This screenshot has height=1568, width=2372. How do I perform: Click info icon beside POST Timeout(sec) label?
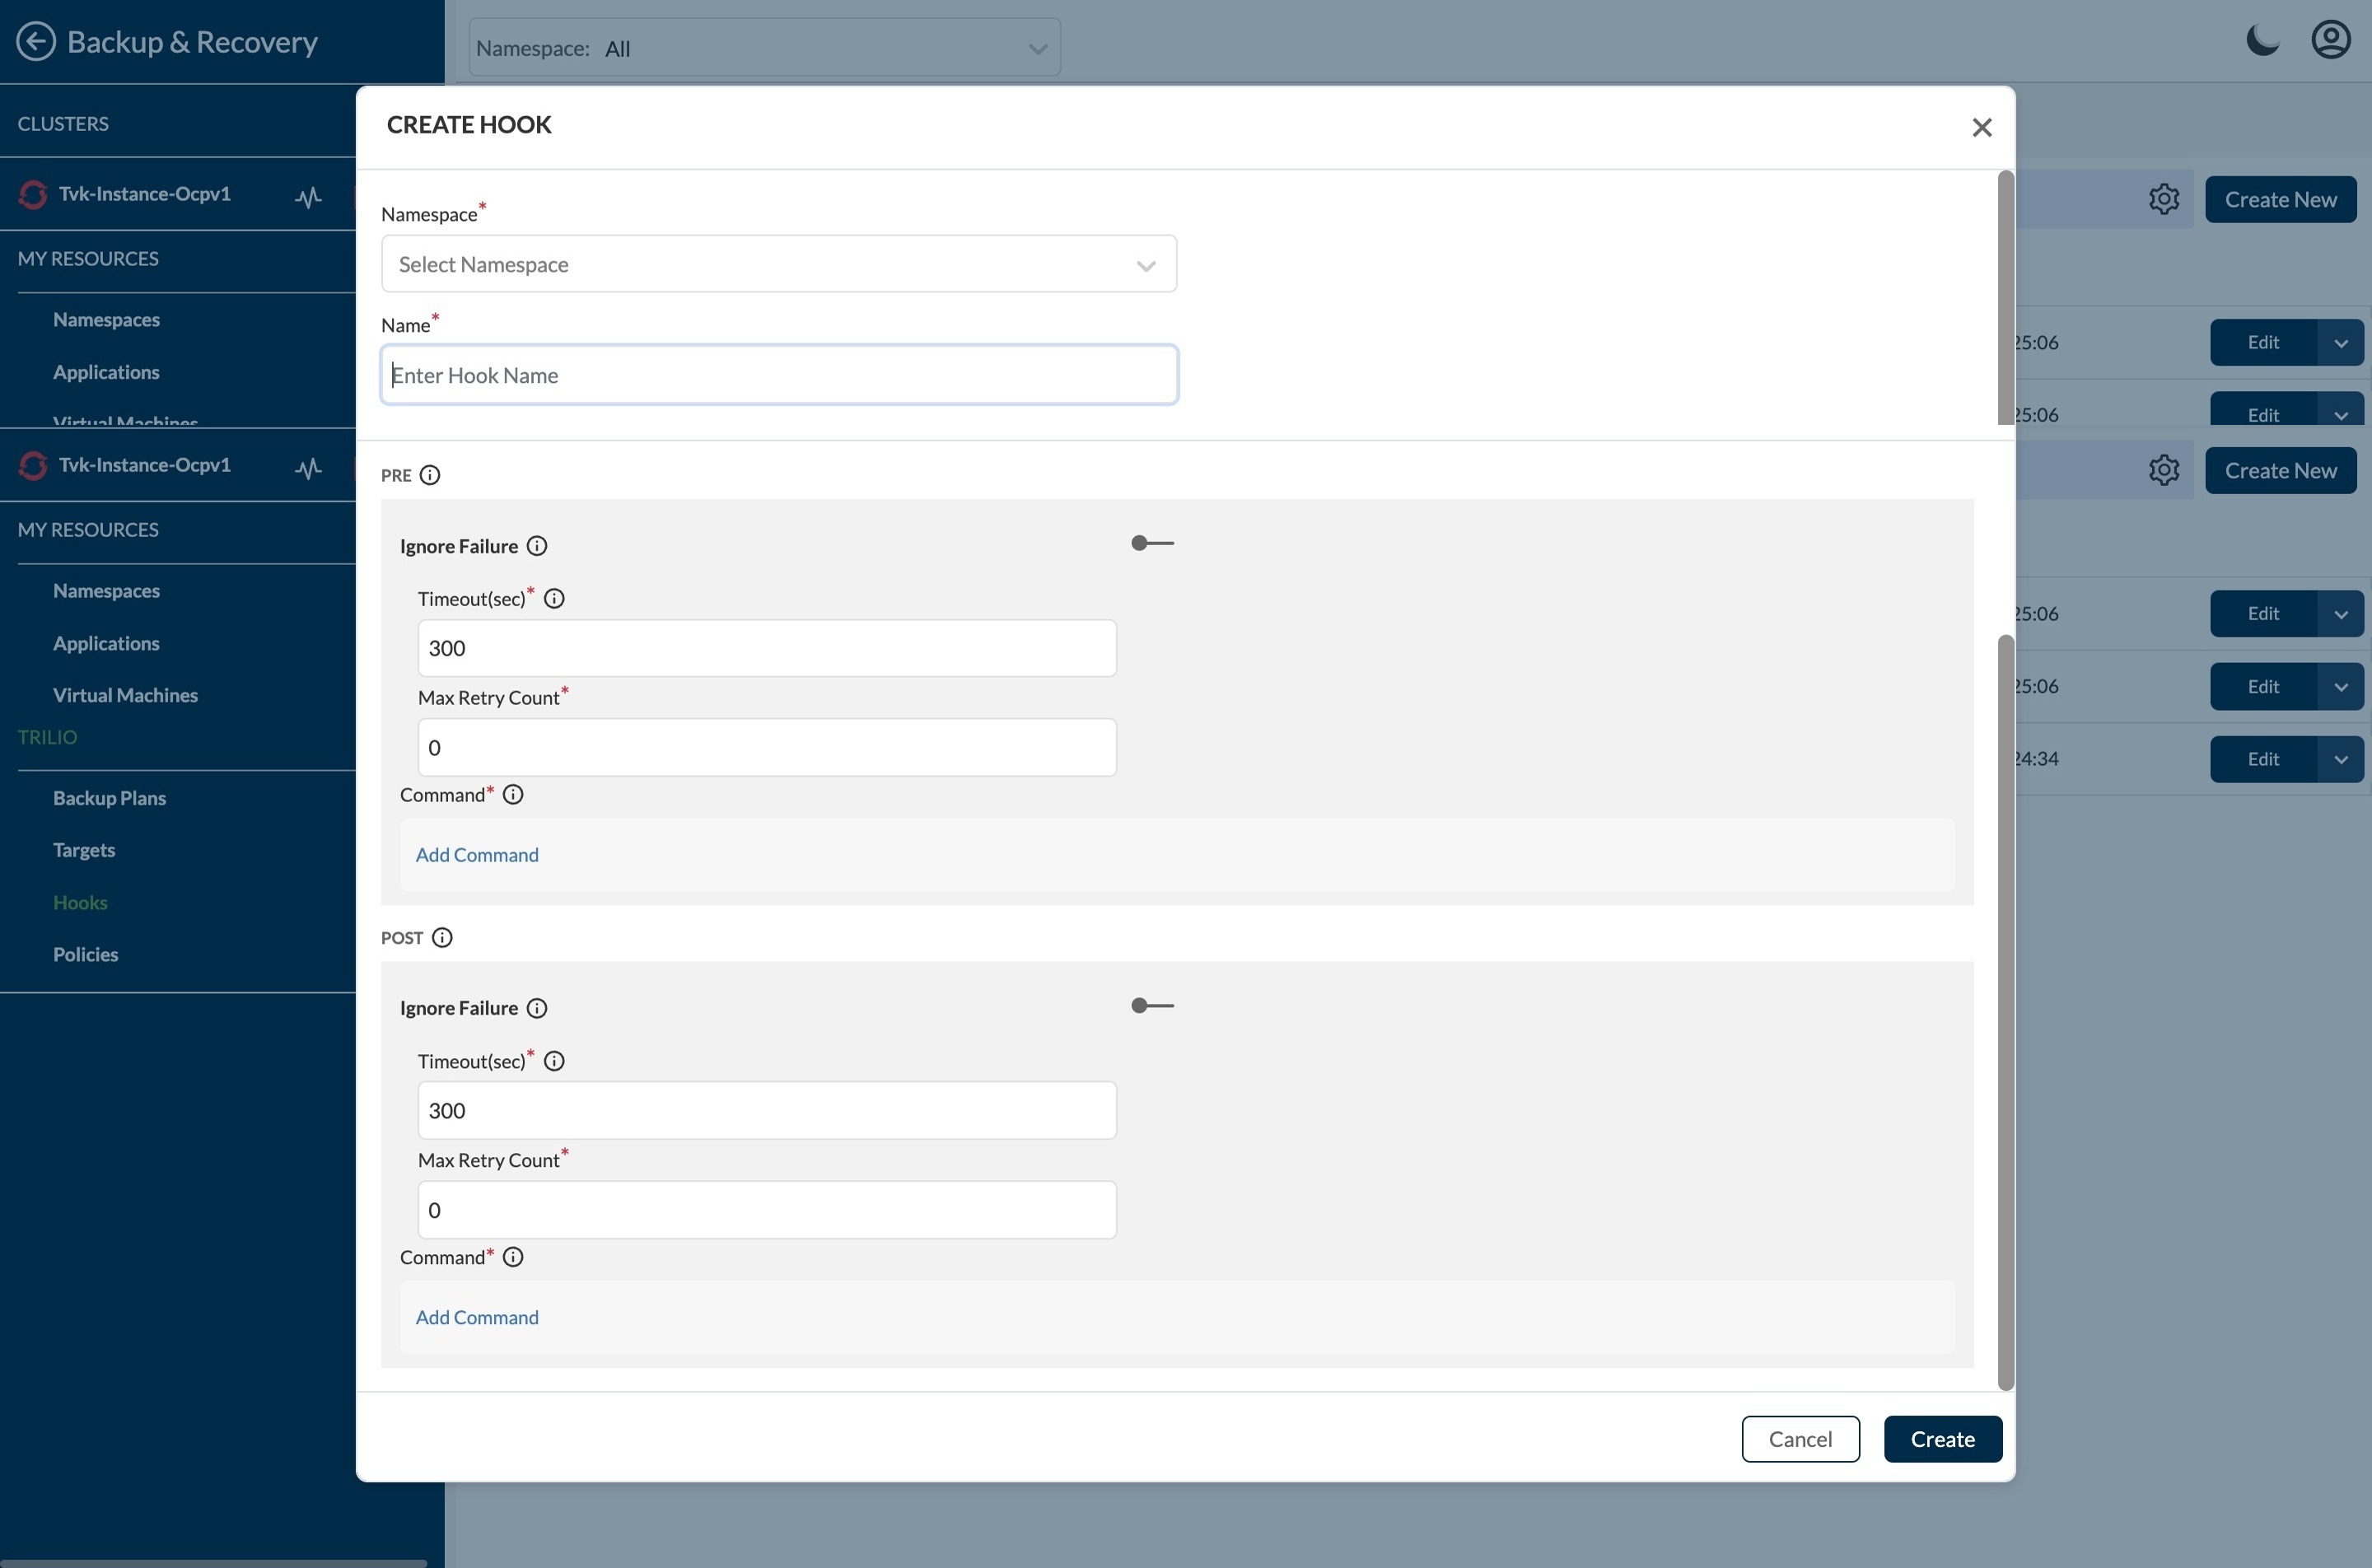(554, 1061)
